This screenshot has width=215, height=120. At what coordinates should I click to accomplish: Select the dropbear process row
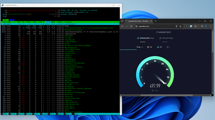[60, 32]
